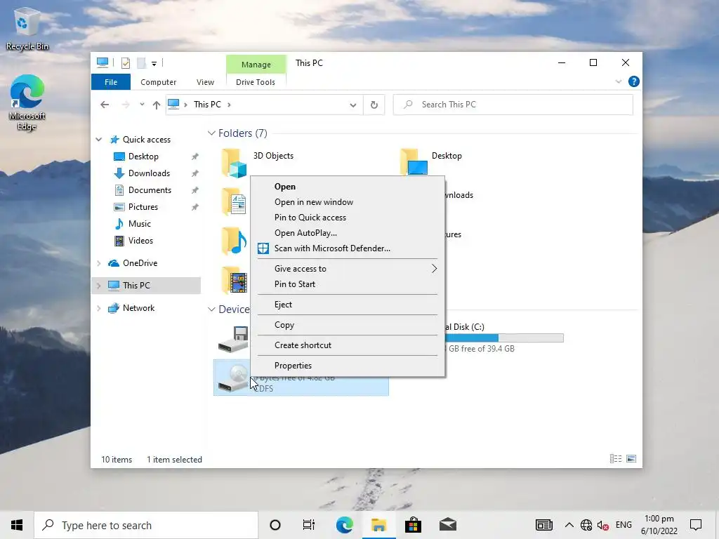Click the Search This PC field
Image resolution: width=719 pixels, height=539 pixels.
point(513,105)
